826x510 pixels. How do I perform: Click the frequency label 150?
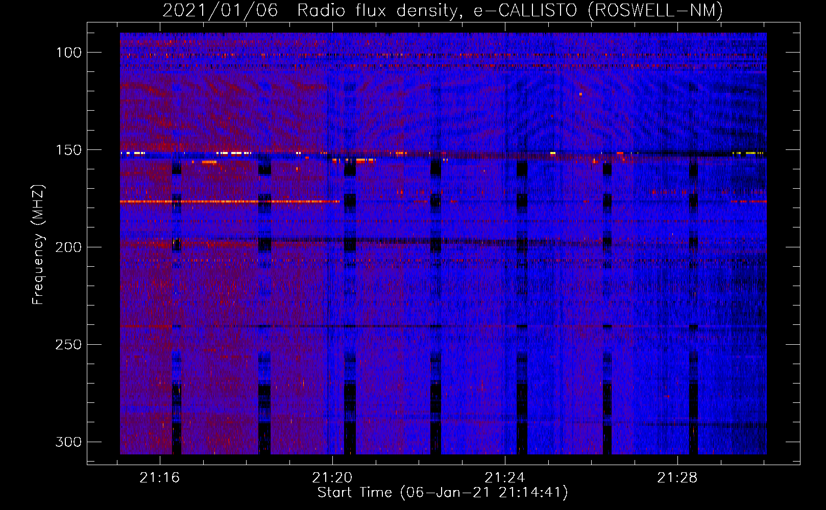68,150
